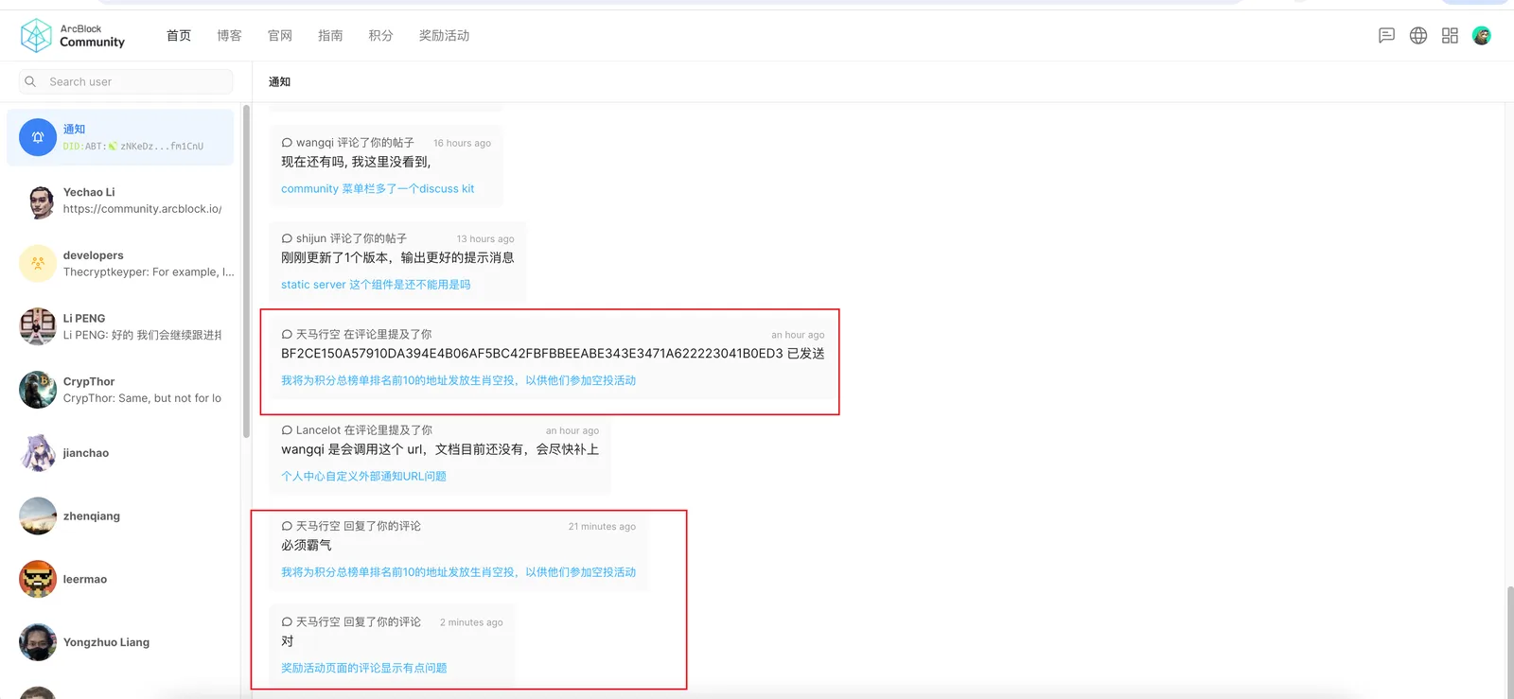Click the '现在还有吗, 我这里没看到,' comment text

pyautogui.click(x=356, y=162)
